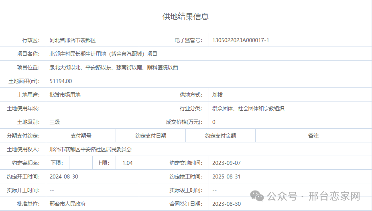
Task: Click the page title 供地结果信息
Action: 185,16
